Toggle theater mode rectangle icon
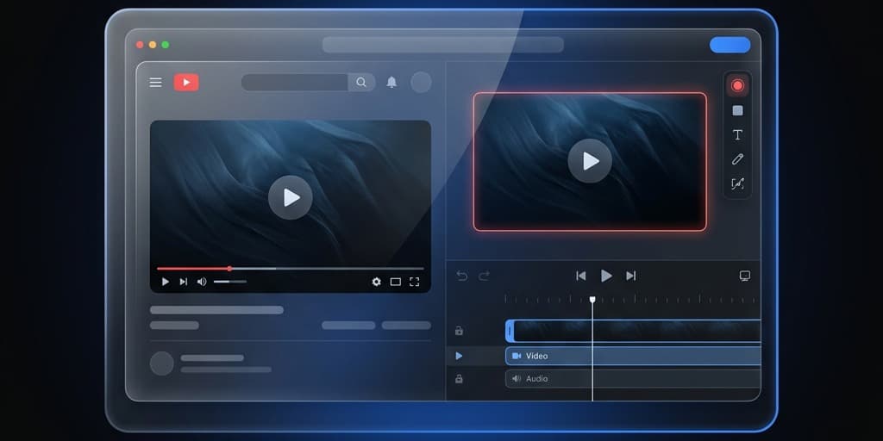This screenshot has height=441, width=883. click(395, 282)
